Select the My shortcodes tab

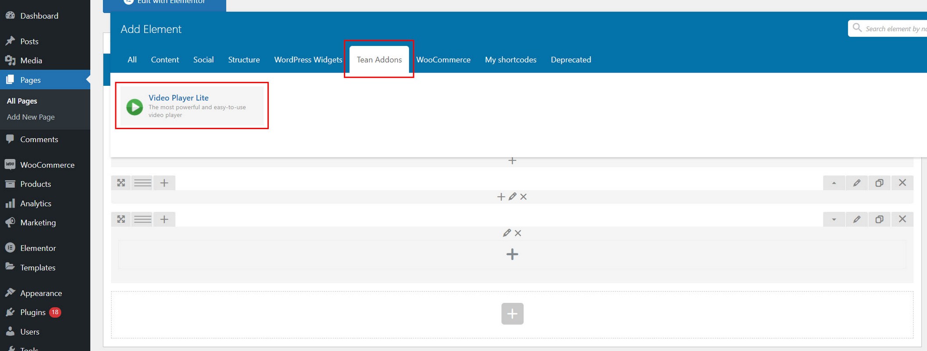pyautogui.click(x=510, y=60)
